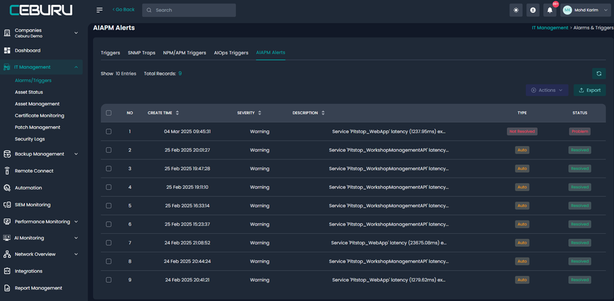This screenshot has height=301, width=614.
Task: Open the Actions dropdown
Action: [x=547, y=90]
